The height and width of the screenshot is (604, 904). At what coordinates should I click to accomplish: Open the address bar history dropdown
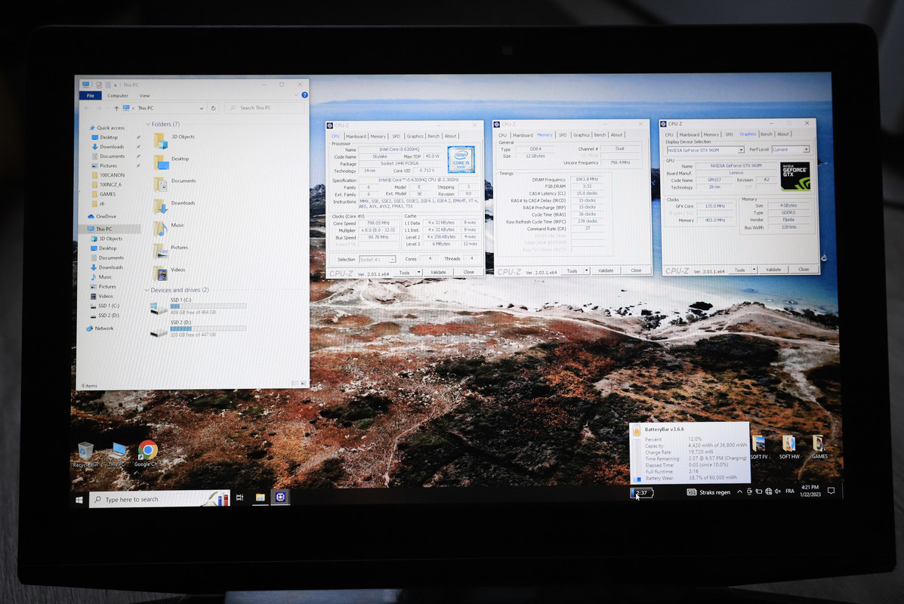(201, 108)
